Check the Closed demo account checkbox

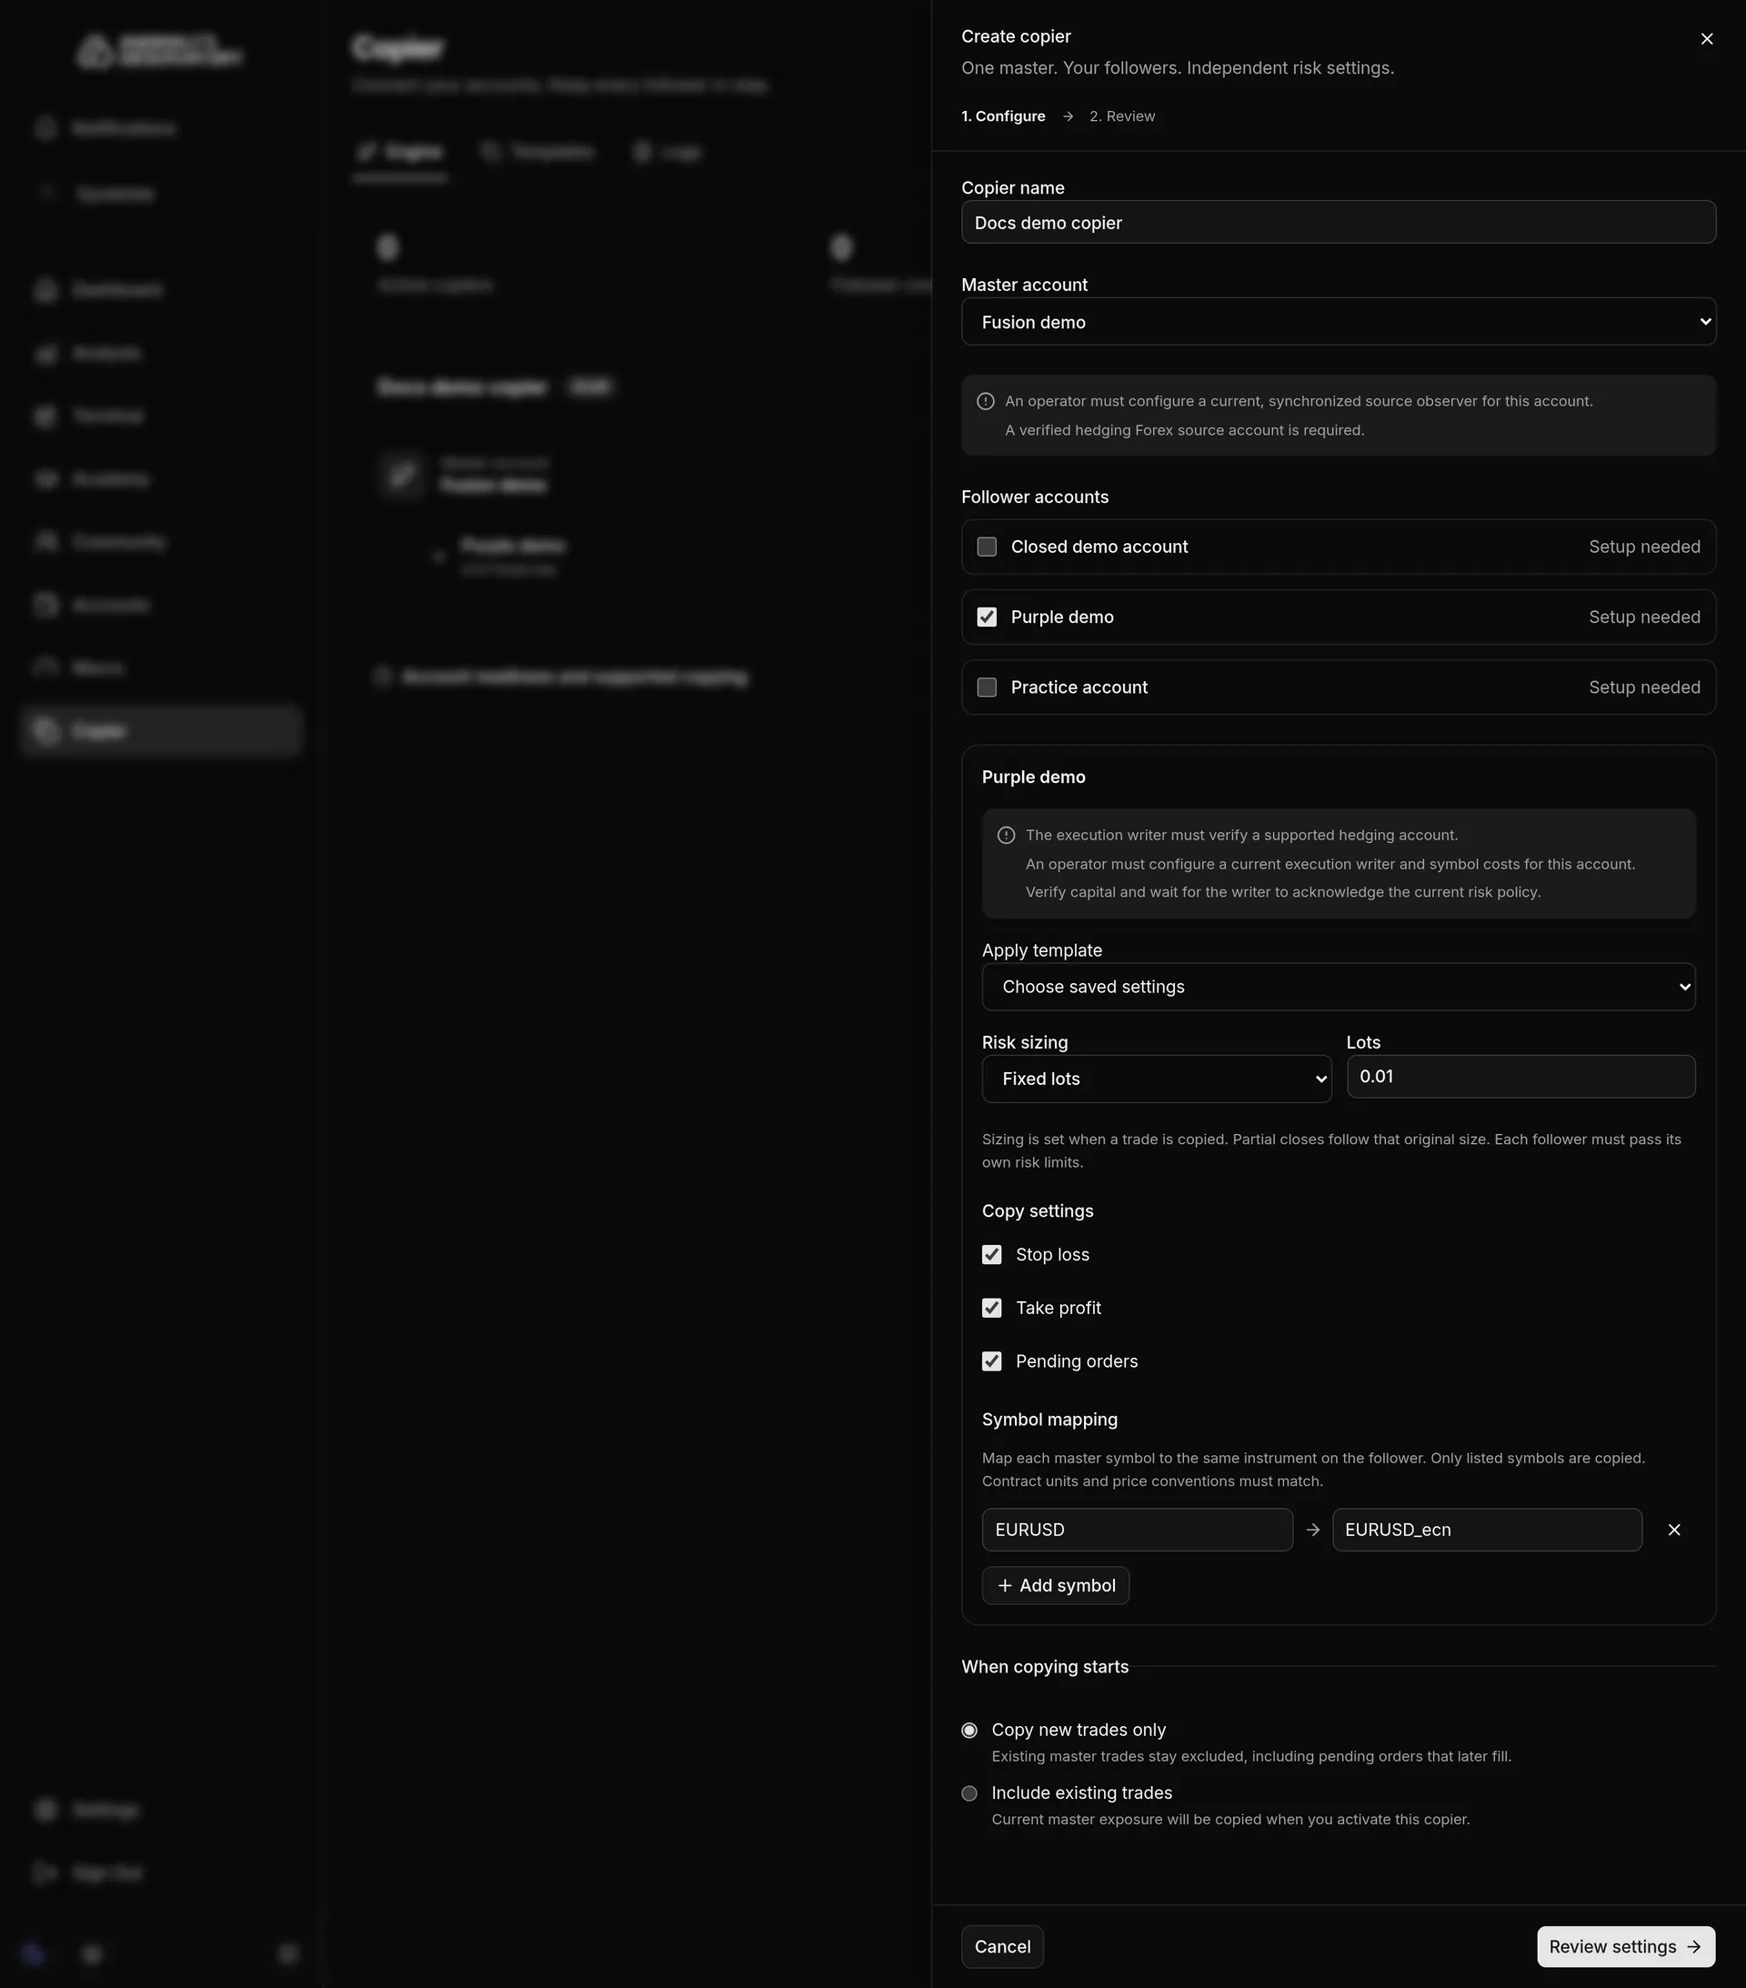pos(988,547)
